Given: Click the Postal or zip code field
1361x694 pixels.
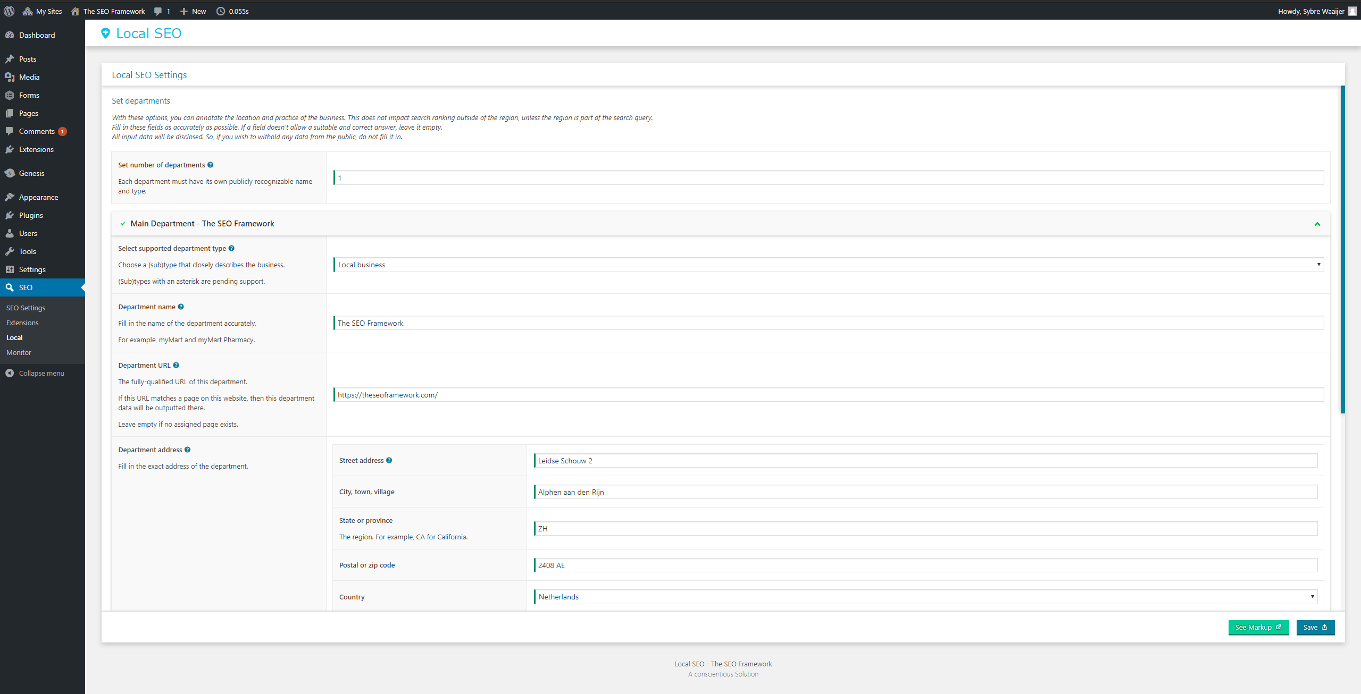Looking at the screenshot, I should click(x=926, y=565).
